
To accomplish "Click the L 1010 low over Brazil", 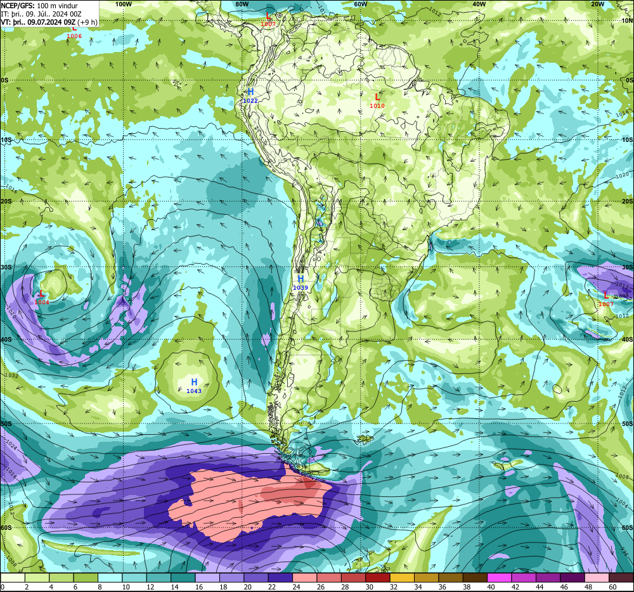I will 377,101.
